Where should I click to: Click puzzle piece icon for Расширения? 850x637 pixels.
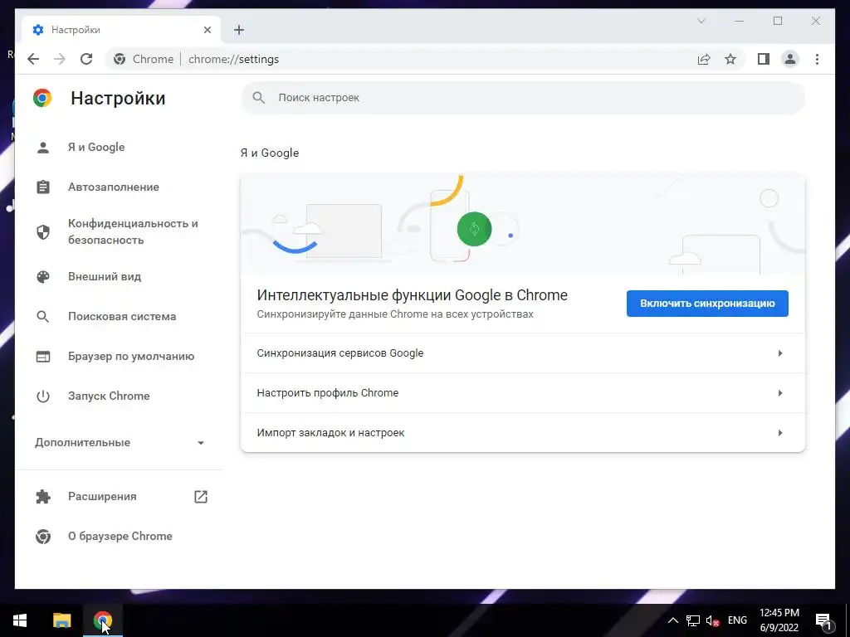[x=43, y=497]
